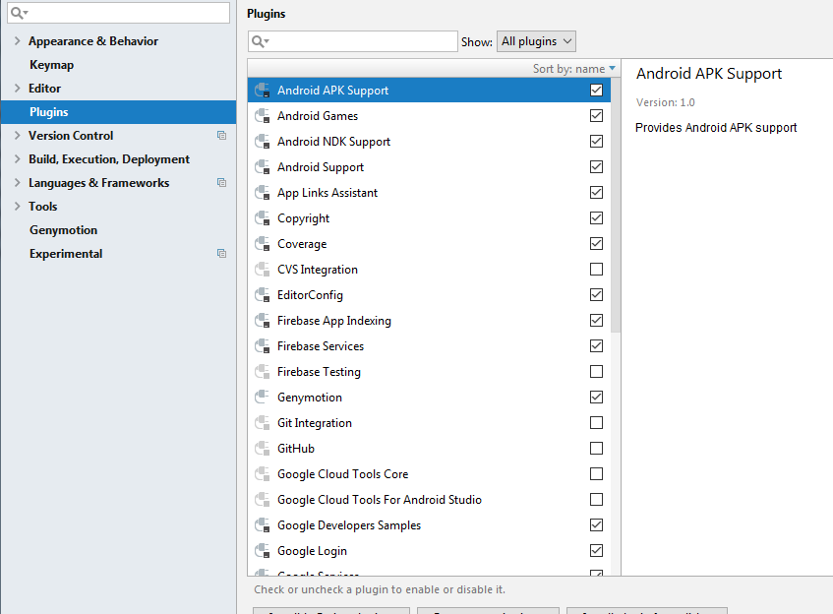Expand the Appearance & Behavior section
This screenshot has width=833, height=614.
(x=17, y=41)
